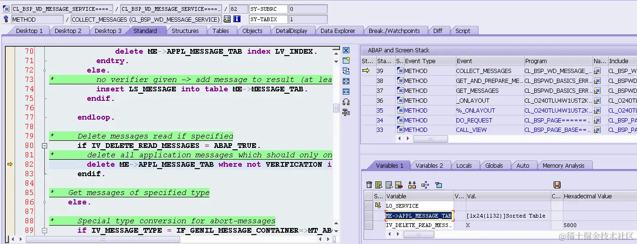Click the tag icon in Variables toolbar
Screen dimensions: 637x244
click(x=438, y=185)
